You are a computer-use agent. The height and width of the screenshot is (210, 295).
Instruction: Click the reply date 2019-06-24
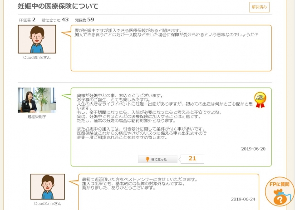click(243, 199)
